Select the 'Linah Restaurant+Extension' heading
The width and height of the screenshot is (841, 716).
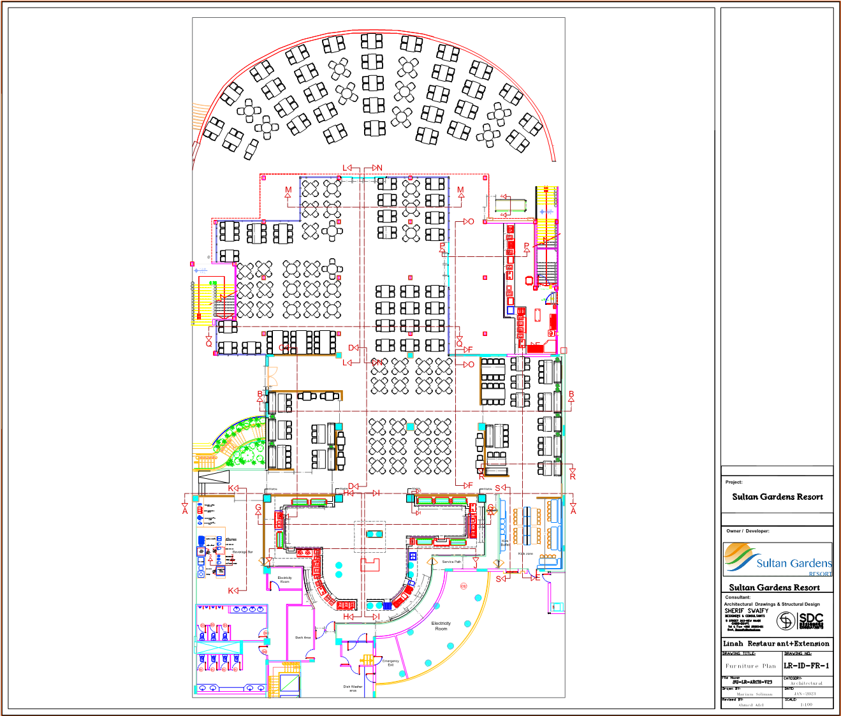(776, 643)
